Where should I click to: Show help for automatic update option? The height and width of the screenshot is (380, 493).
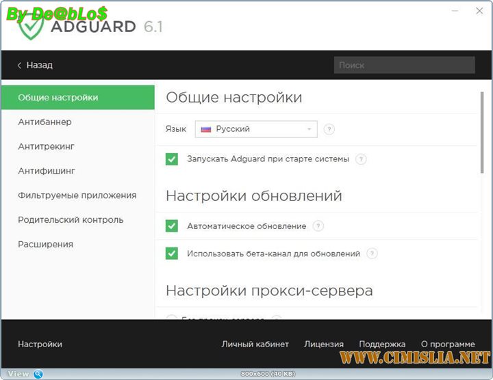318,226
